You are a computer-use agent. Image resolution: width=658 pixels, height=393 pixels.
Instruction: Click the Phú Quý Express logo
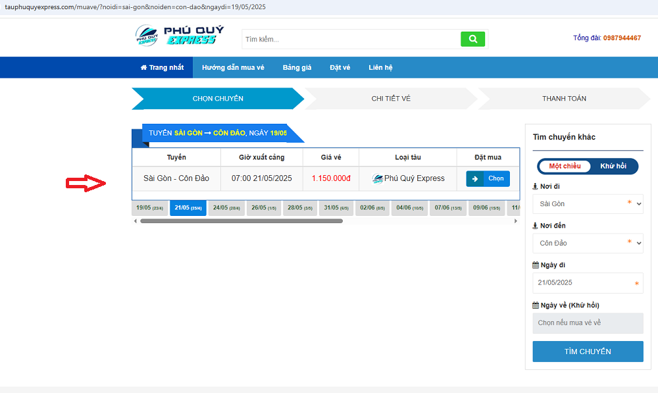[180, 36]
